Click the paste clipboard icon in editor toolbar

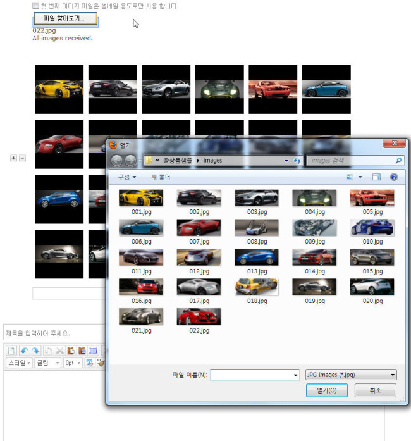coord(71,351)
